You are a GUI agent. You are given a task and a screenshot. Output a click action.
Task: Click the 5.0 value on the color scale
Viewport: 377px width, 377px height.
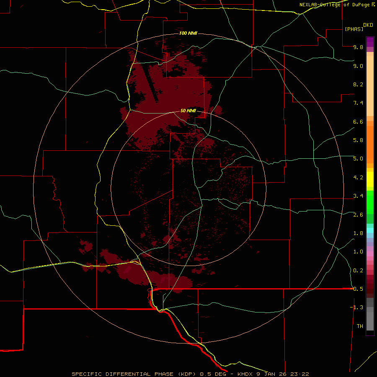coord(358,159)
